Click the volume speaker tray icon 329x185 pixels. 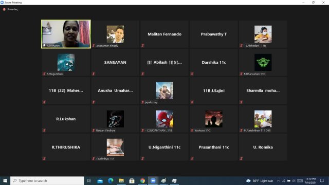pos(294,181)
